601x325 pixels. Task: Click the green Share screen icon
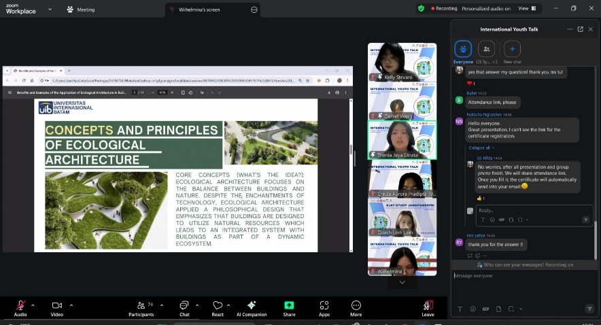289,305
